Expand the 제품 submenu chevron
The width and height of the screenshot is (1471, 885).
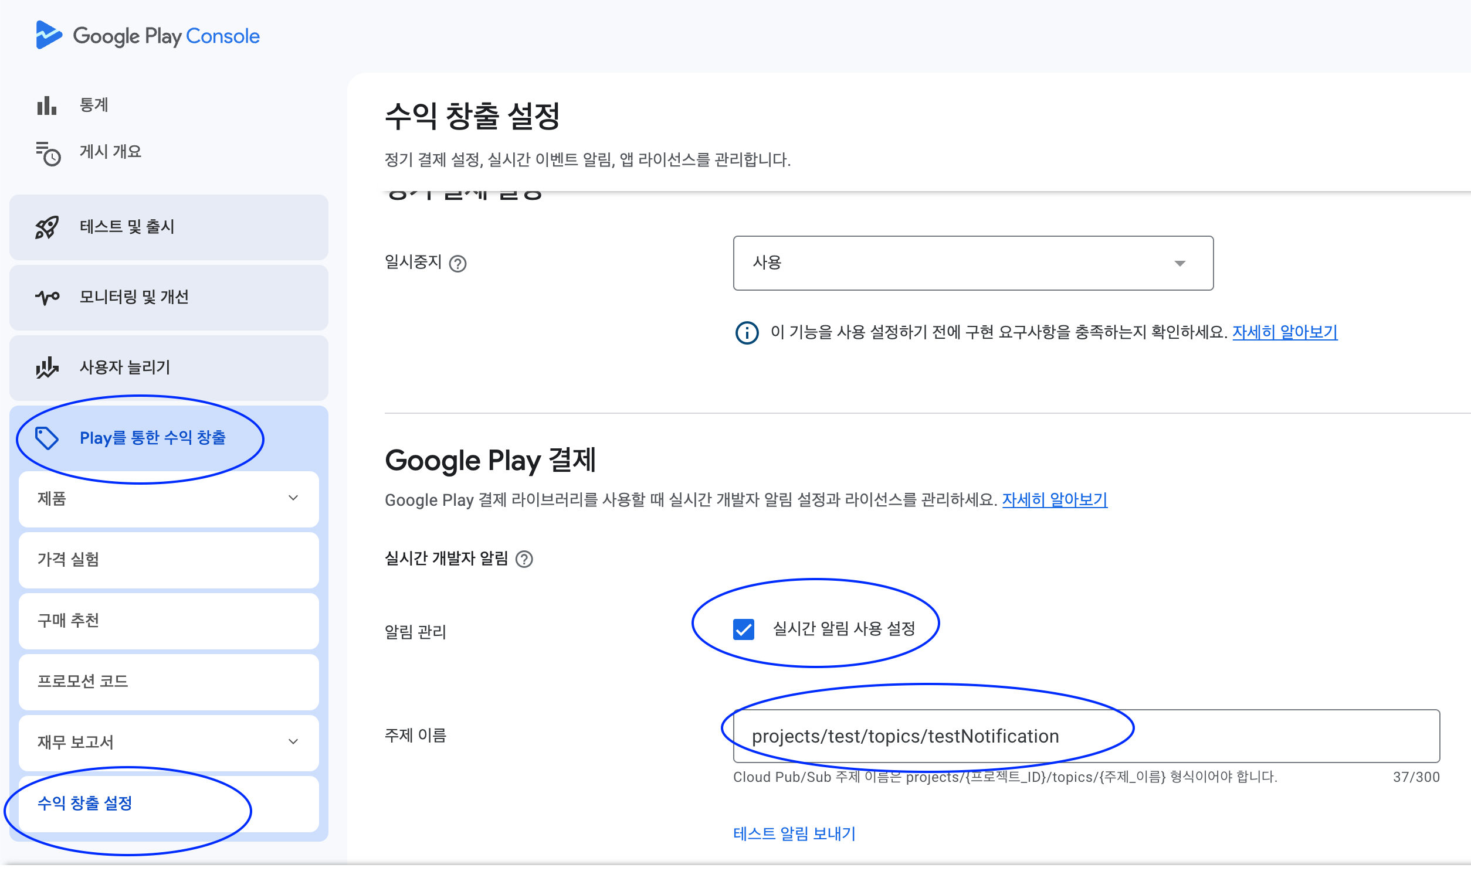[x=293, y=498]
